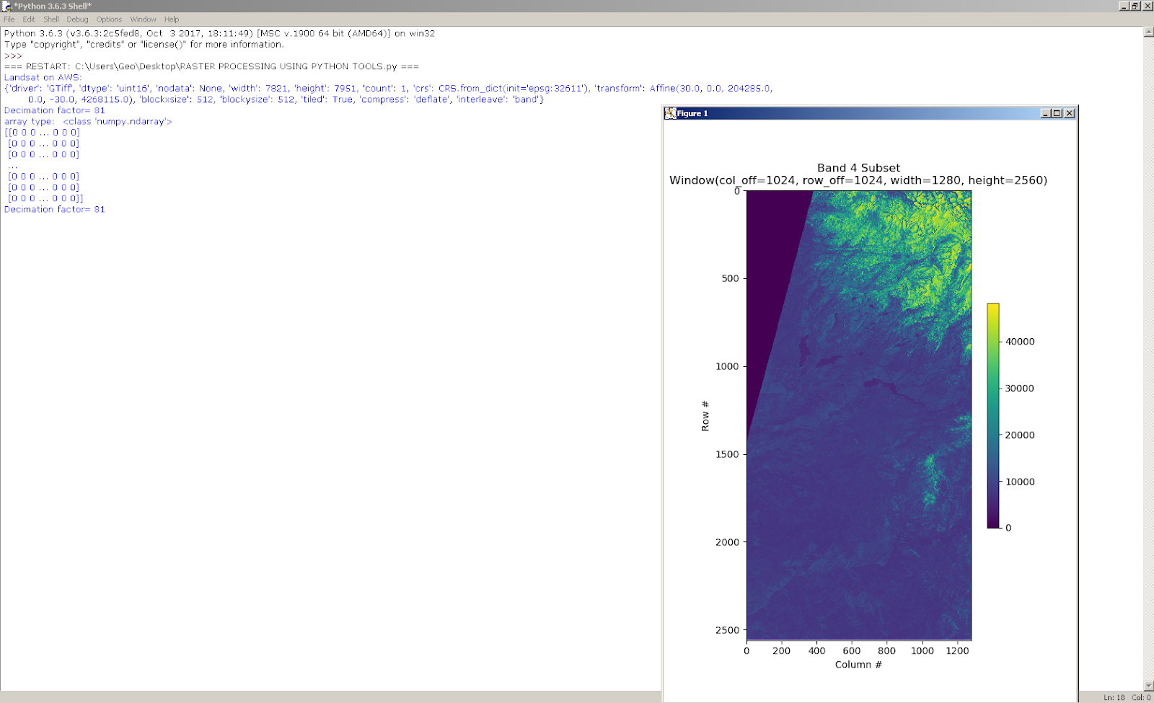Click the 40000 colorbar tick label
This screenshot has width=1154, height=703.
[x=1020, y=342]
